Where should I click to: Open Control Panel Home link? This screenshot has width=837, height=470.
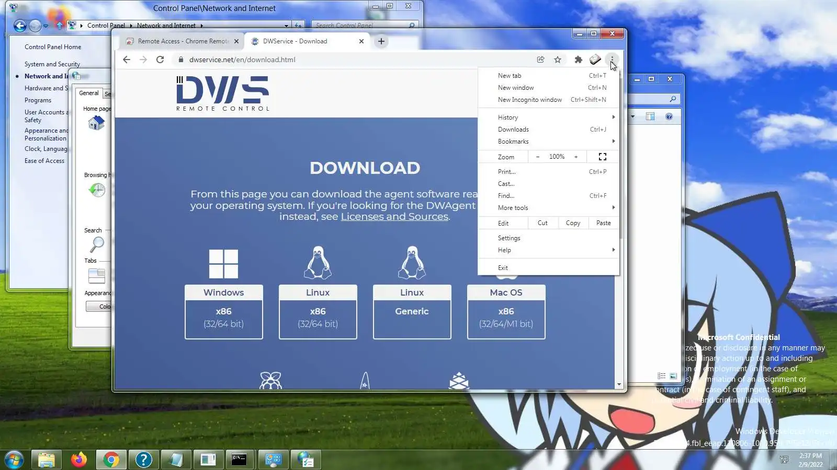click(53, 47)
